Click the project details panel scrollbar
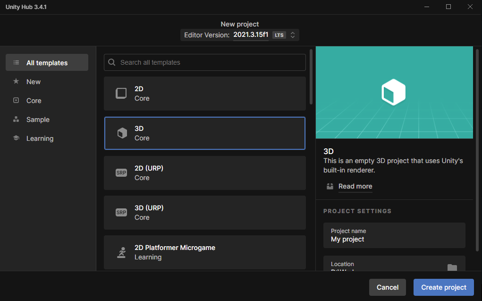 477,150
